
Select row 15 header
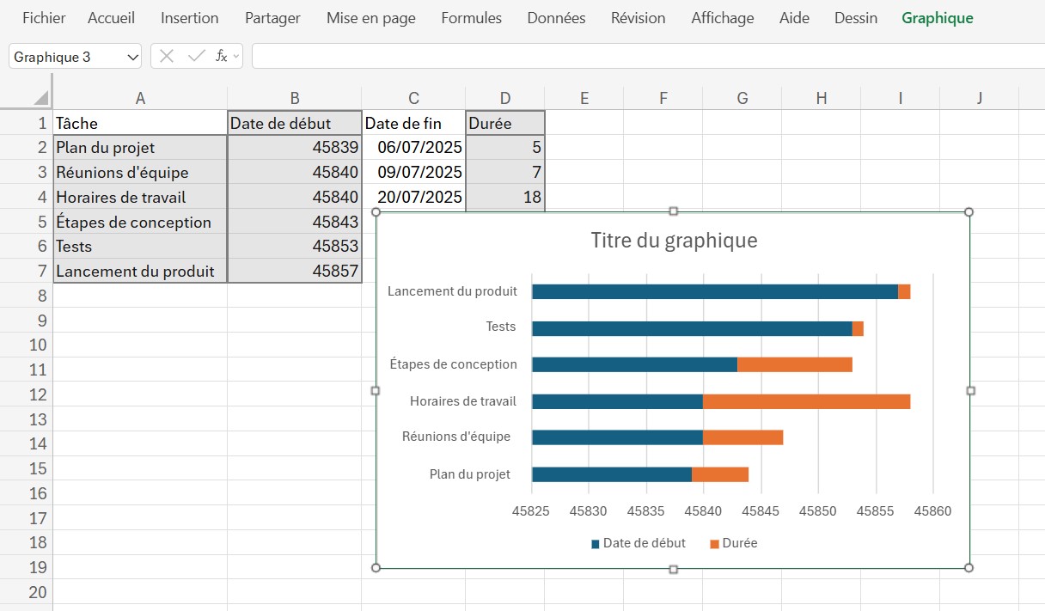point(26,468)
